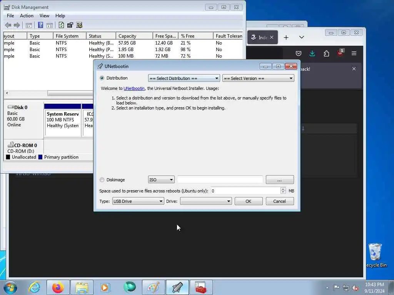The height and width of the screenshot is (295, 394).
Task: Sort volumes by the Capacity column header
Action: point(134,36)
